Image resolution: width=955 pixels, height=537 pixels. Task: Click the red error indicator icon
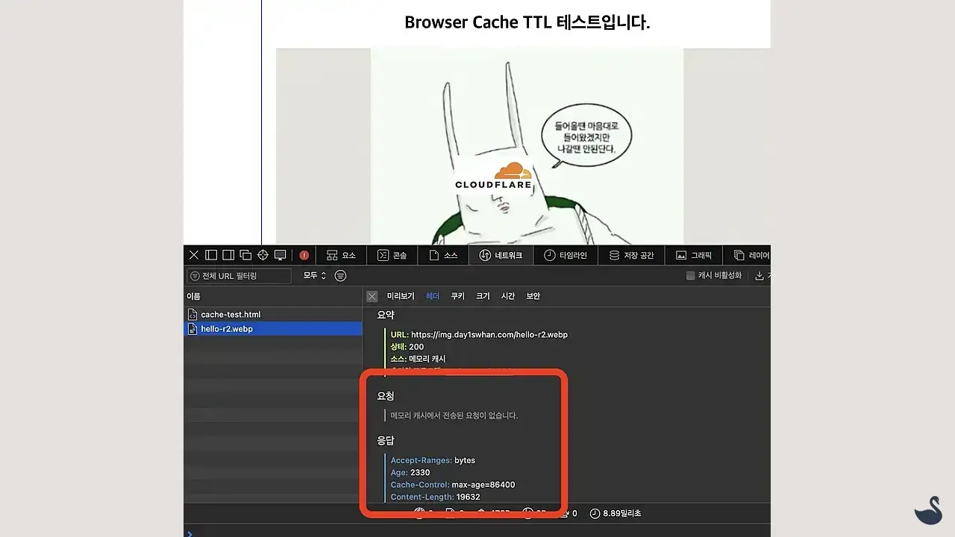[x=304, y=255]
